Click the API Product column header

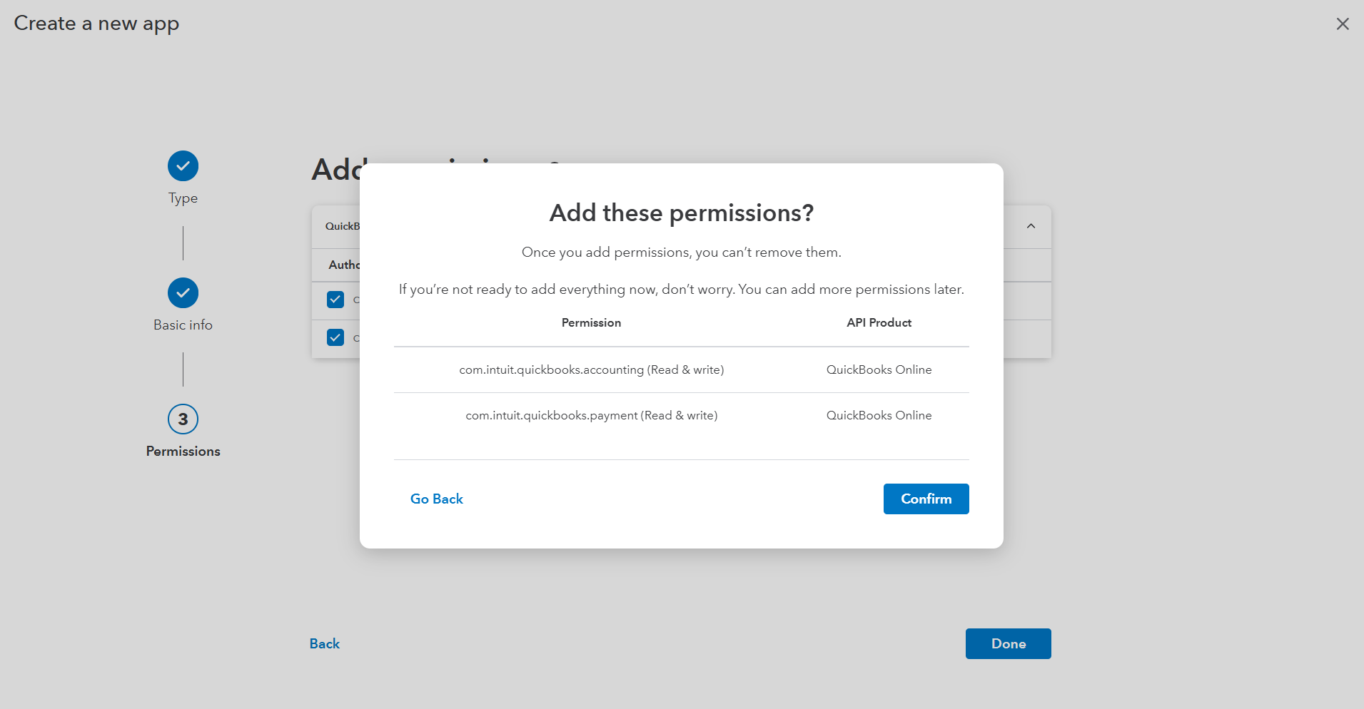[879, 322]
